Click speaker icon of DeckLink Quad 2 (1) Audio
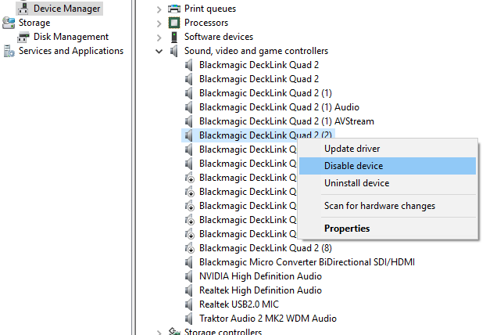The width and height of the screenshot is (504, 335). tap(189, 107)
